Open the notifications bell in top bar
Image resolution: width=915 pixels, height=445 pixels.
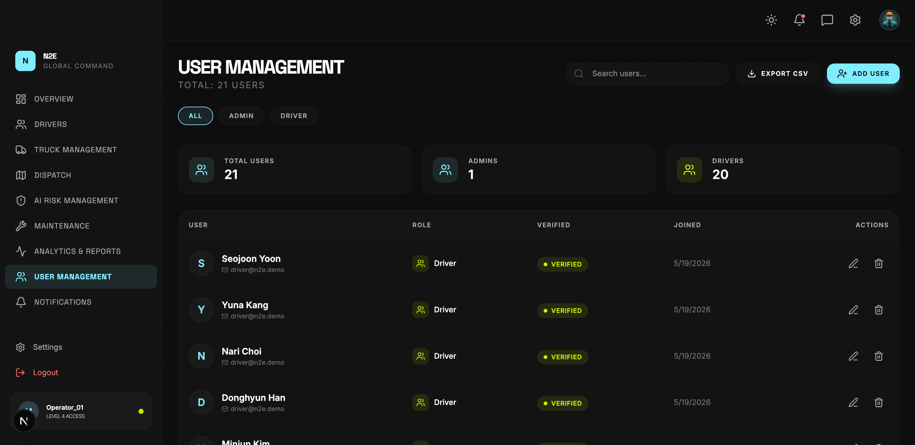click(x=799, y=20)
